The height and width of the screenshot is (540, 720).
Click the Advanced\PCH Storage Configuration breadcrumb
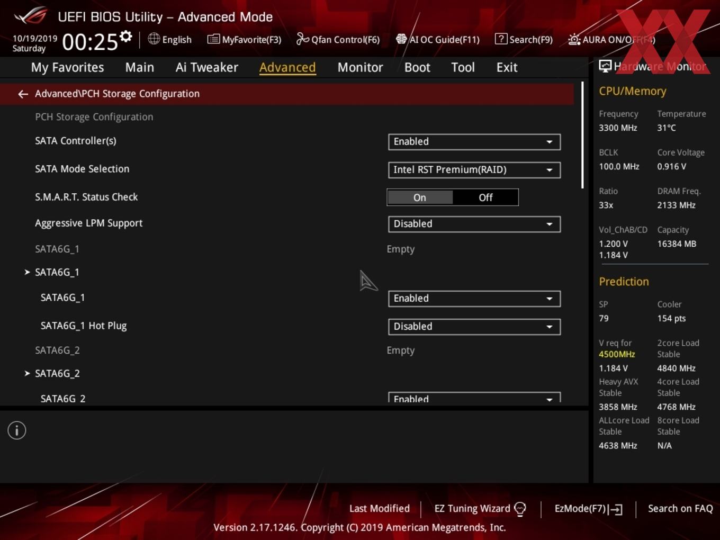pyautogui.click(x=117, y=94)
